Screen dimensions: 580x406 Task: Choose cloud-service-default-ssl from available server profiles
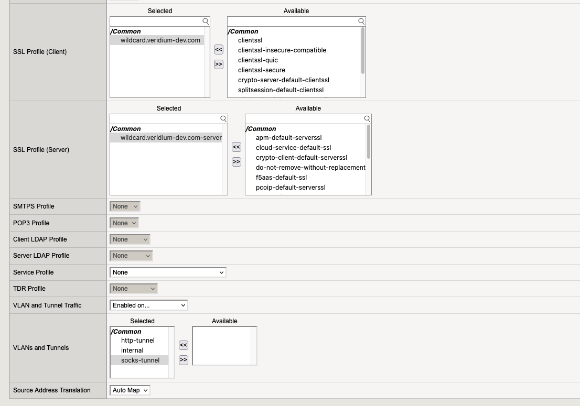pos(293,148)
